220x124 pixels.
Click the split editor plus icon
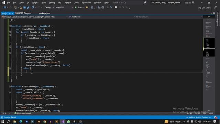pyautogui.click(x=209, y=17)
